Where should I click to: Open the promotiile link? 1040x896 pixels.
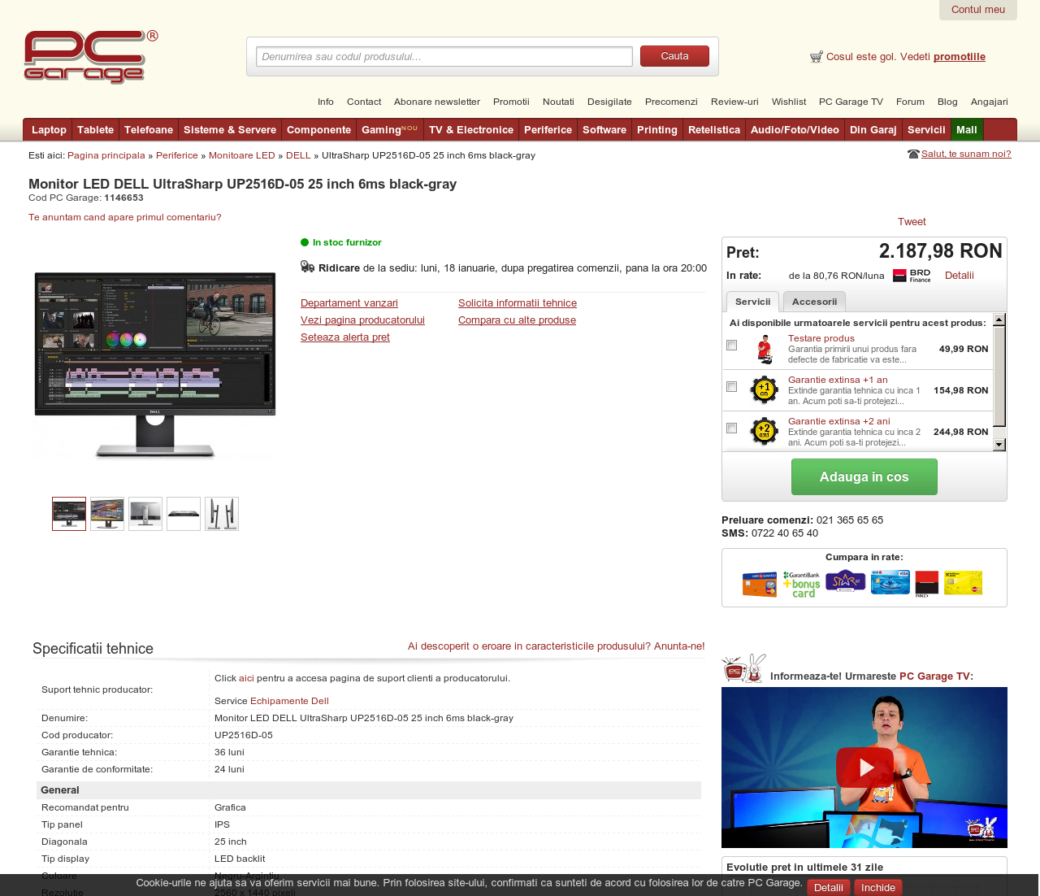coord(960,57)
